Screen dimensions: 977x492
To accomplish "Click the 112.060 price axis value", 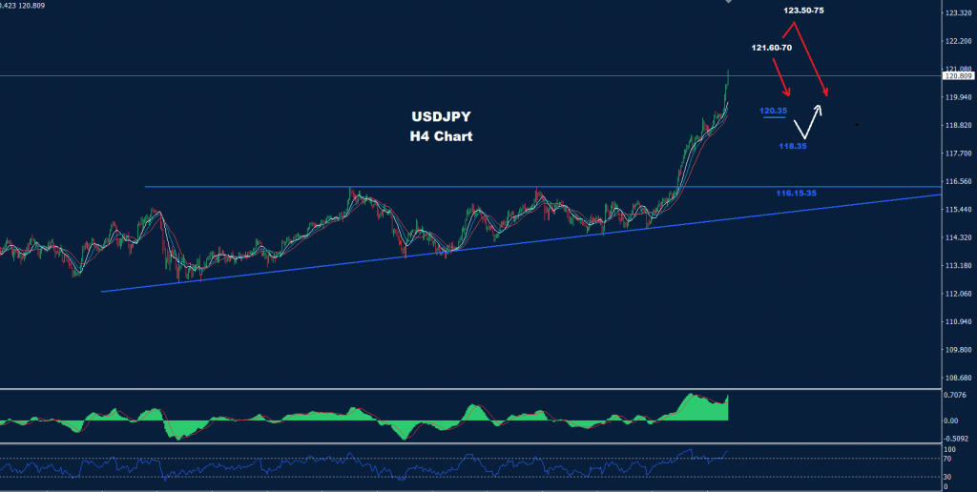I will [959, 294].
